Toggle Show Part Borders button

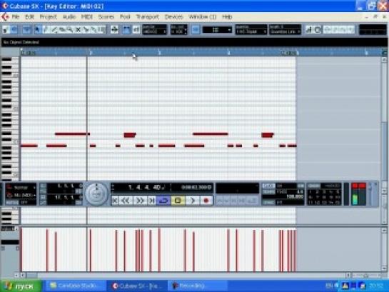coord(126,30)
